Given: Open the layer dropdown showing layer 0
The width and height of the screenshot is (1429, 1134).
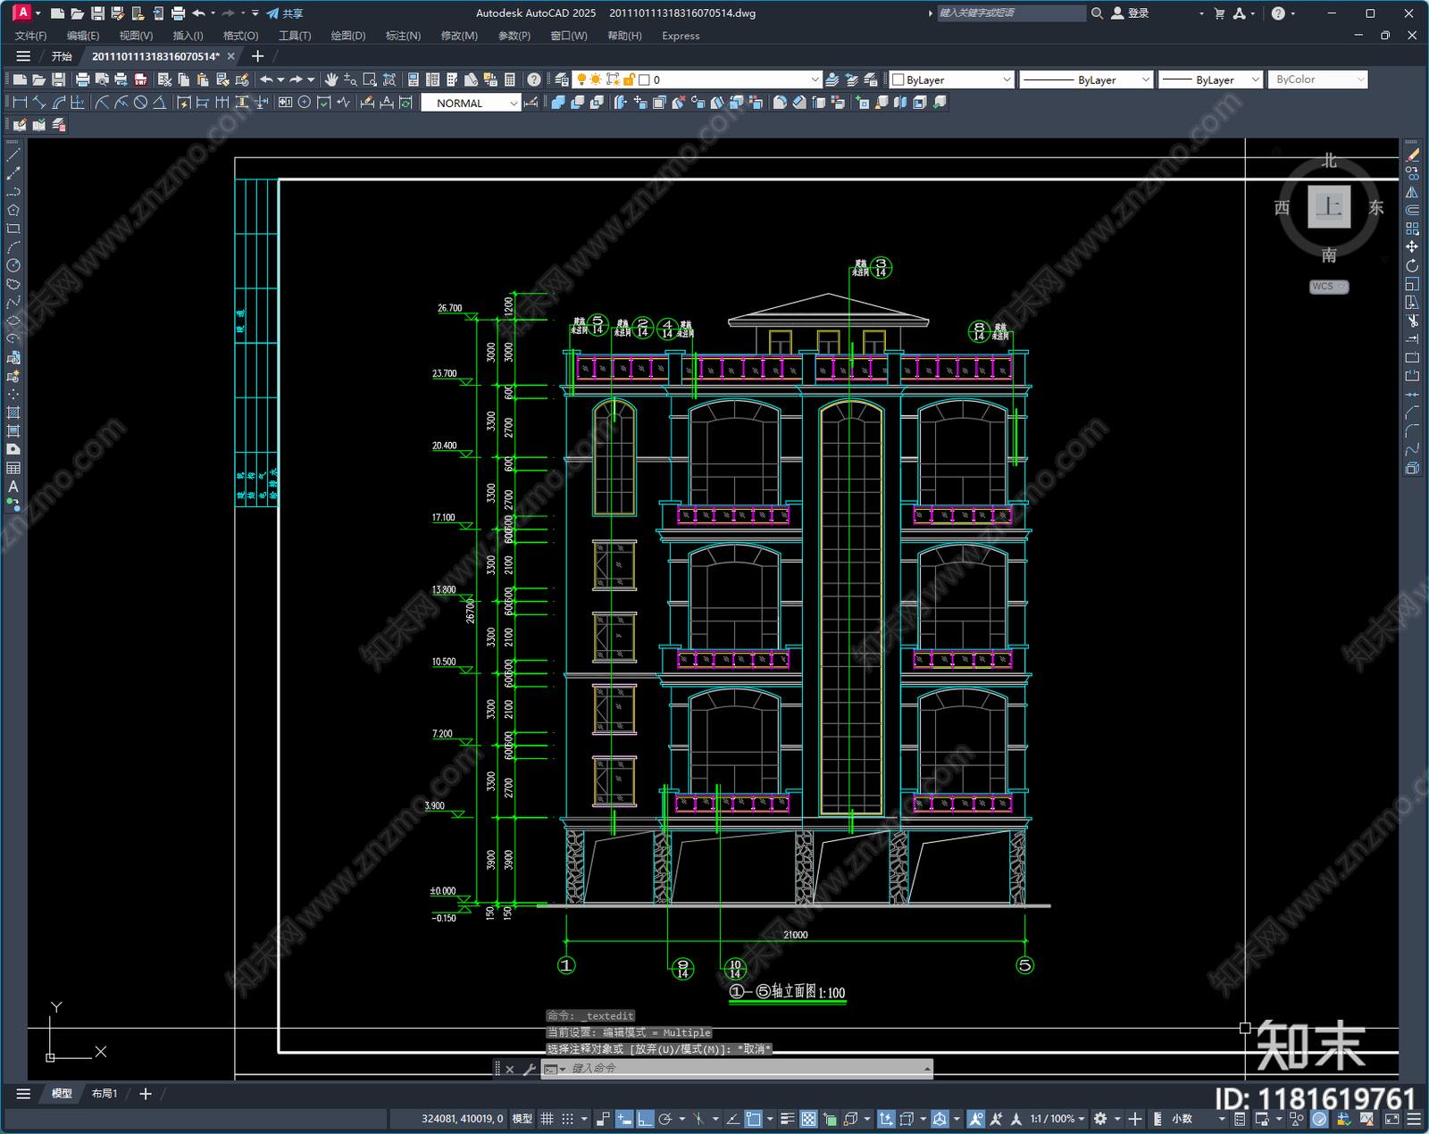Looking at the screenshot, I should [x=697, y=79].
